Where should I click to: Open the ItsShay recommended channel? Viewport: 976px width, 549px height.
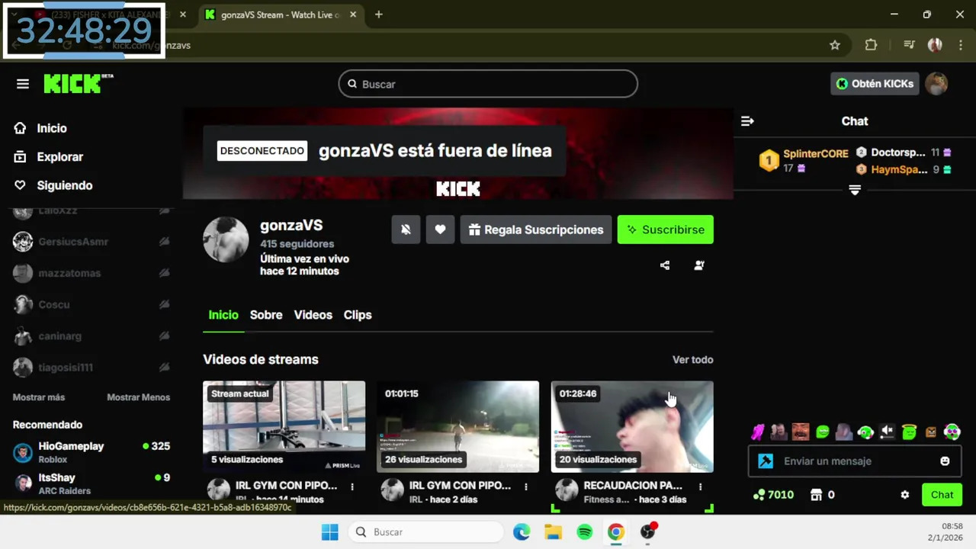(91, 483)
